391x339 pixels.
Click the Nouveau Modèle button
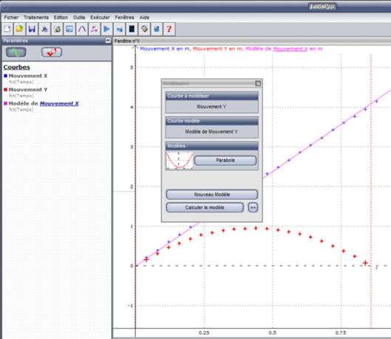(212, 195)
